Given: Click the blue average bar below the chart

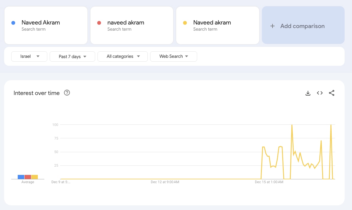Looking at the screenshot, I should pyautogui.click(x=21, y=177).
